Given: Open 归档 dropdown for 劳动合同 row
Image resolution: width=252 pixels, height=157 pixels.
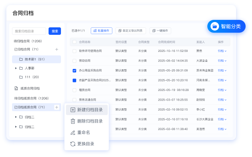Looking at the screenshot, I should coord(222,61).
